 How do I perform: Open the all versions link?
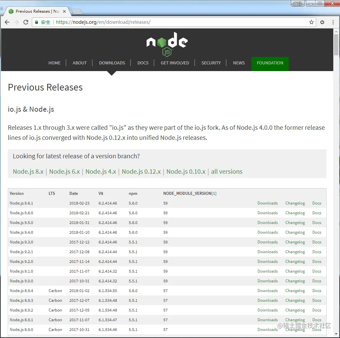pos(227,171)
